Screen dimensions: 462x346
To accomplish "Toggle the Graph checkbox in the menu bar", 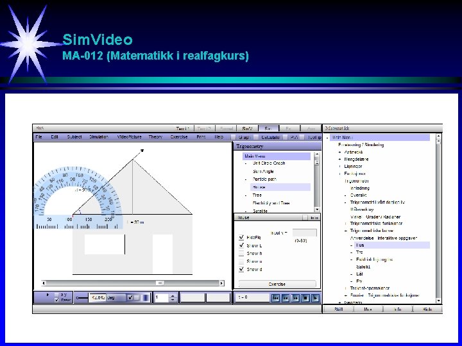I will (234, 137).
